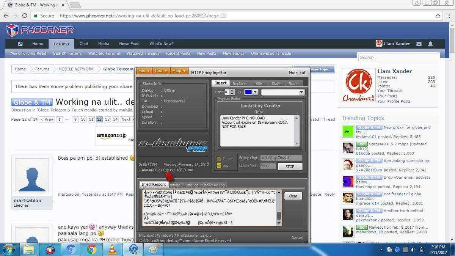Open the Bitvise / PLink Log tab
This screenshot has height=256, width=455.
tap(184, 185)
